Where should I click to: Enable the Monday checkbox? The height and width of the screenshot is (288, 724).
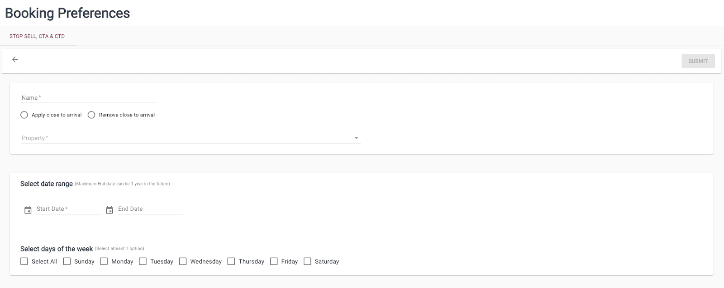coord(104,261)
